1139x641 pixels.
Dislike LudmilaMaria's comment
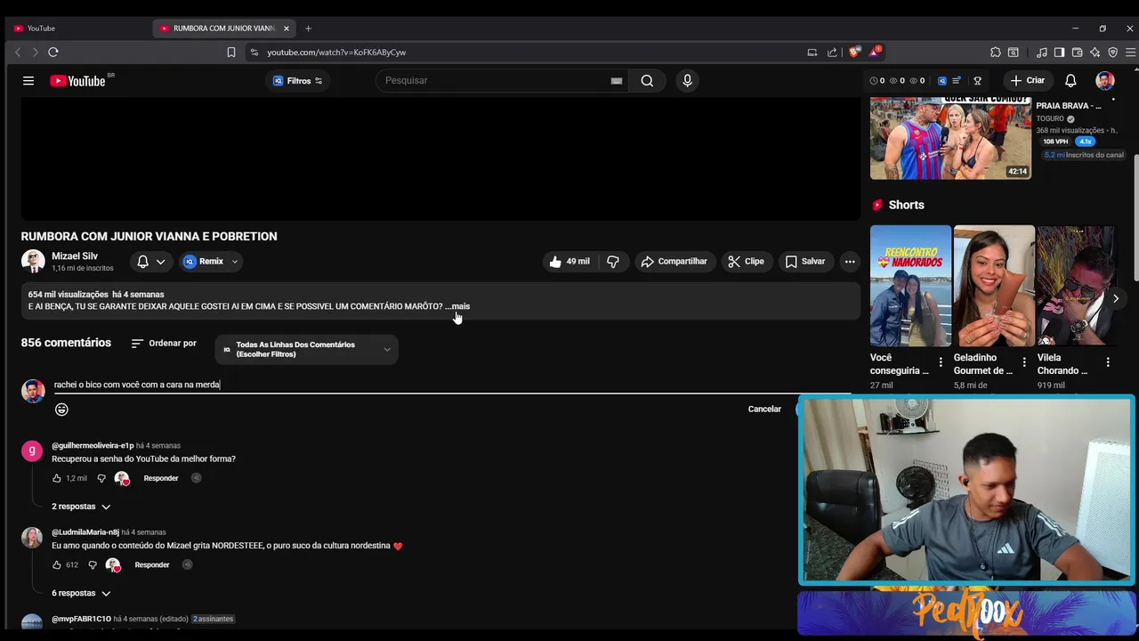coord(93,564)
